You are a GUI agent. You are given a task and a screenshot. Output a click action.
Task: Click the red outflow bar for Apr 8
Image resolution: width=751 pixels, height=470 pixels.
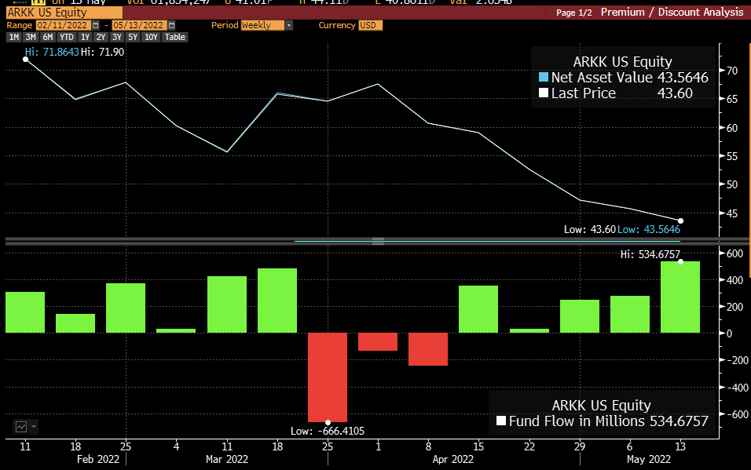(428, 349)
